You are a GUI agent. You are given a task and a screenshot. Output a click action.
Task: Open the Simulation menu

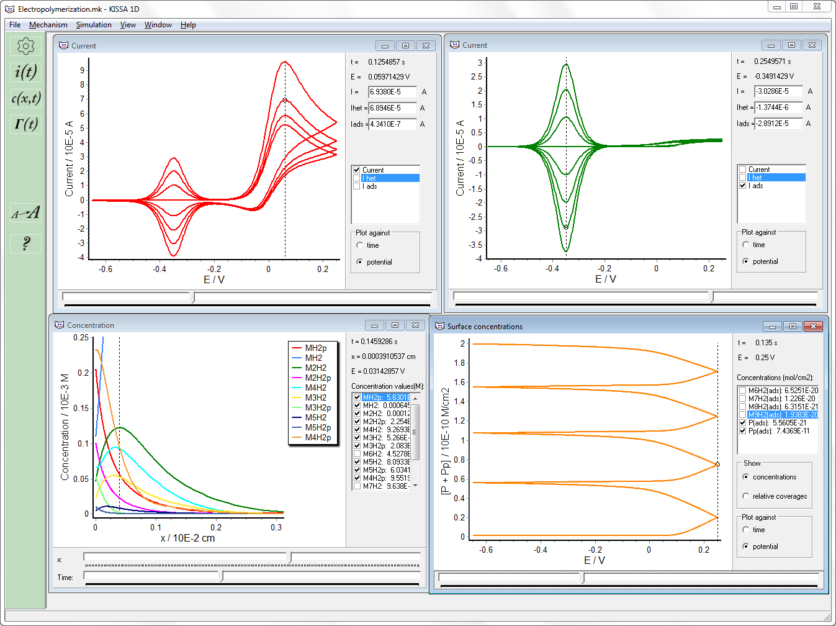(x=94, y=25)
